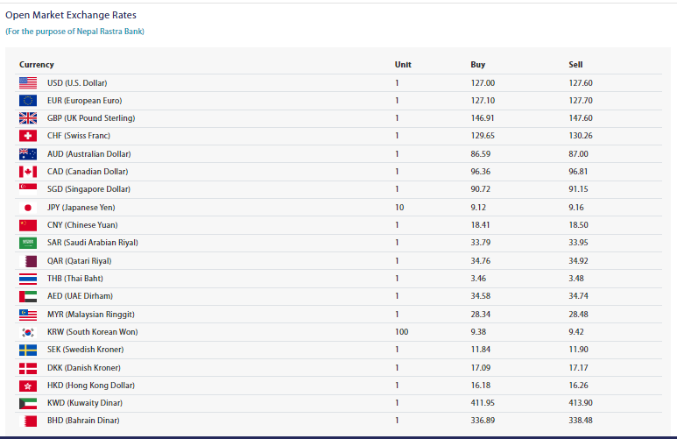Click the Buy column header
The image size is (677, 439).
(x=477, y=65)
